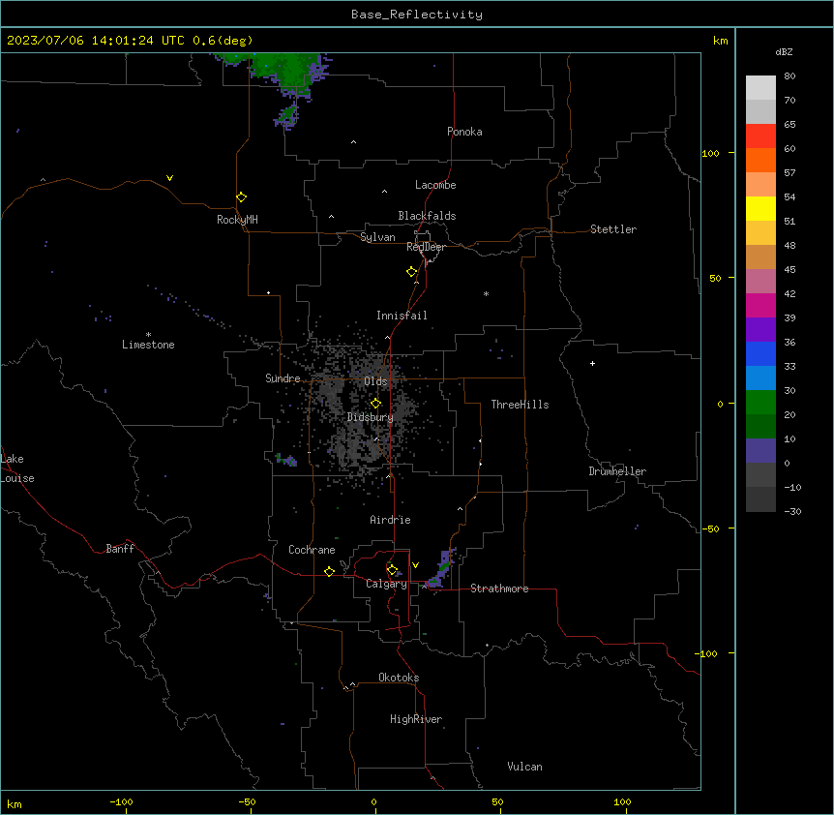The height and width of the screenshot is (815, 834).
Task: Click the Banff town label
Action: [x=120, y=549]
